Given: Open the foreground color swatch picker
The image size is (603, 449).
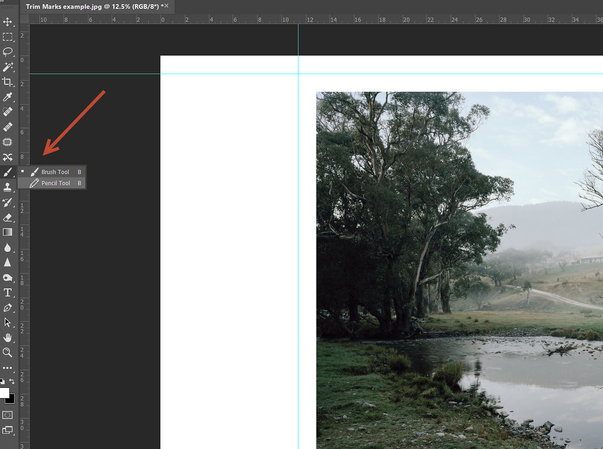Looking at the screenshot, I should pos(5,392).
